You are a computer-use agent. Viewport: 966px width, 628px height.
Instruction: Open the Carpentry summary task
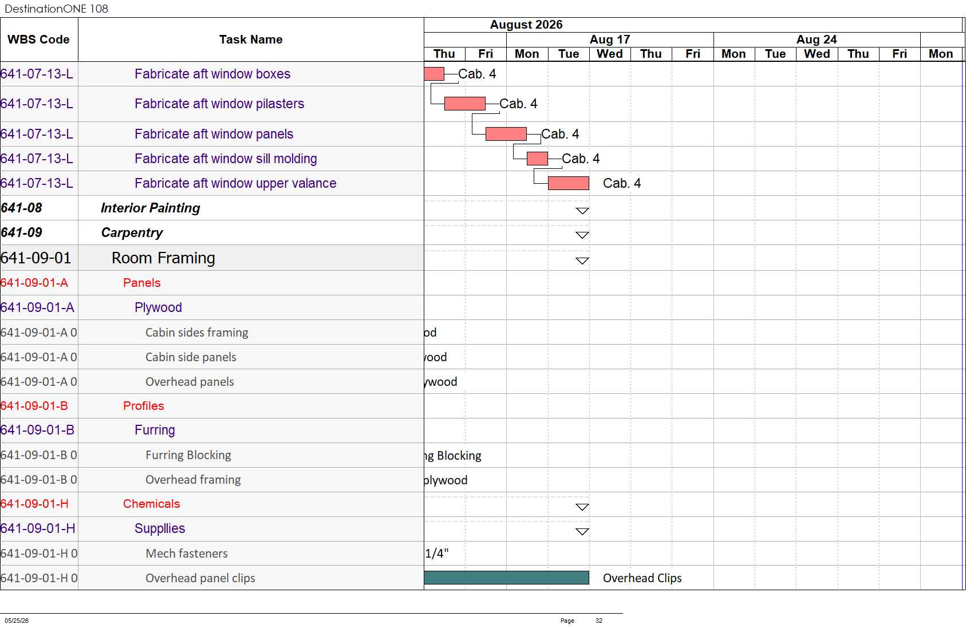[x=132, y=232]
